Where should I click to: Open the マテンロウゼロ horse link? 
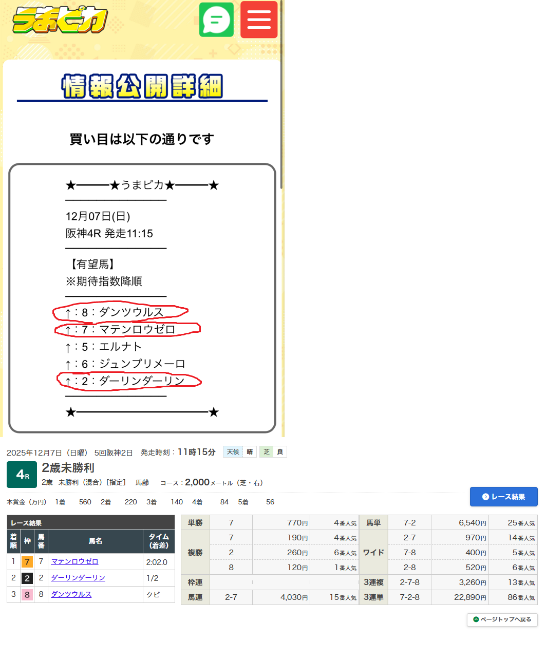point(74,562)
